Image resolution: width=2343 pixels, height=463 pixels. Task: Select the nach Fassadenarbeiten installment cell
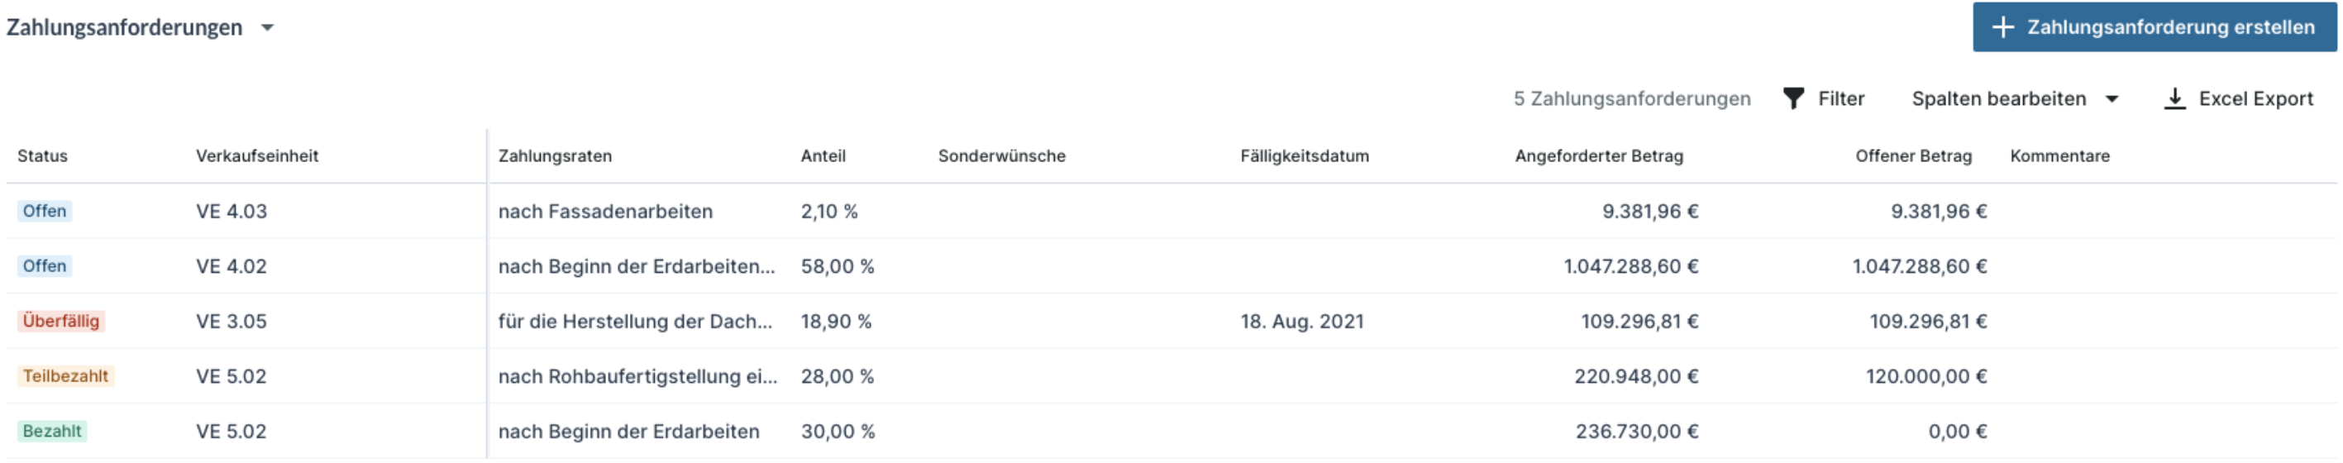(x=605, y=211)
